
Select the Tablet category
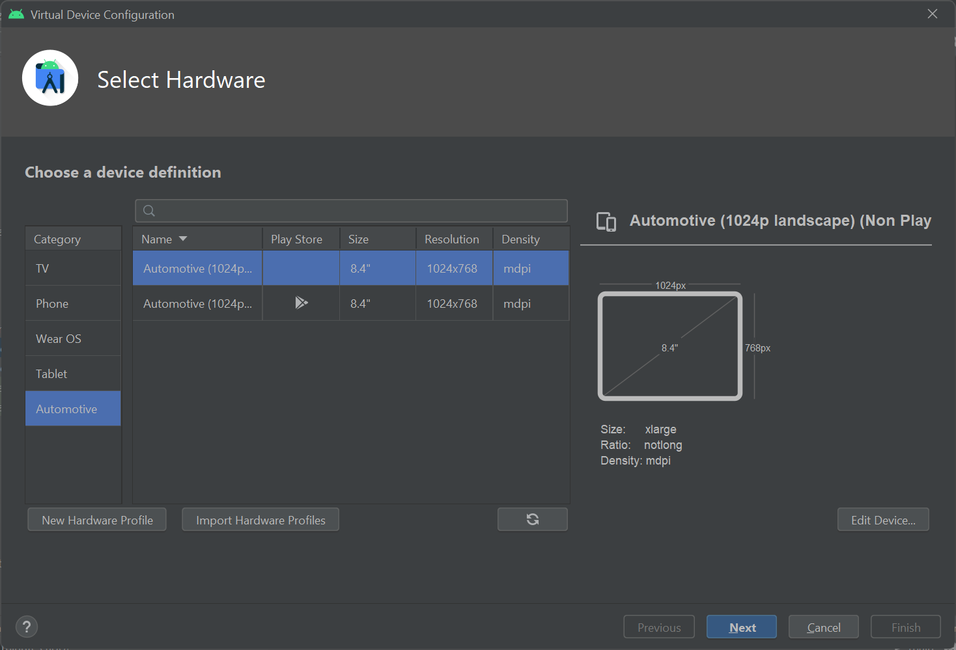pyautogui.click(x=73, y=373)
